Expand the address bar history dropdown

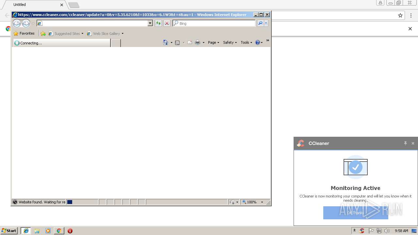150,23
